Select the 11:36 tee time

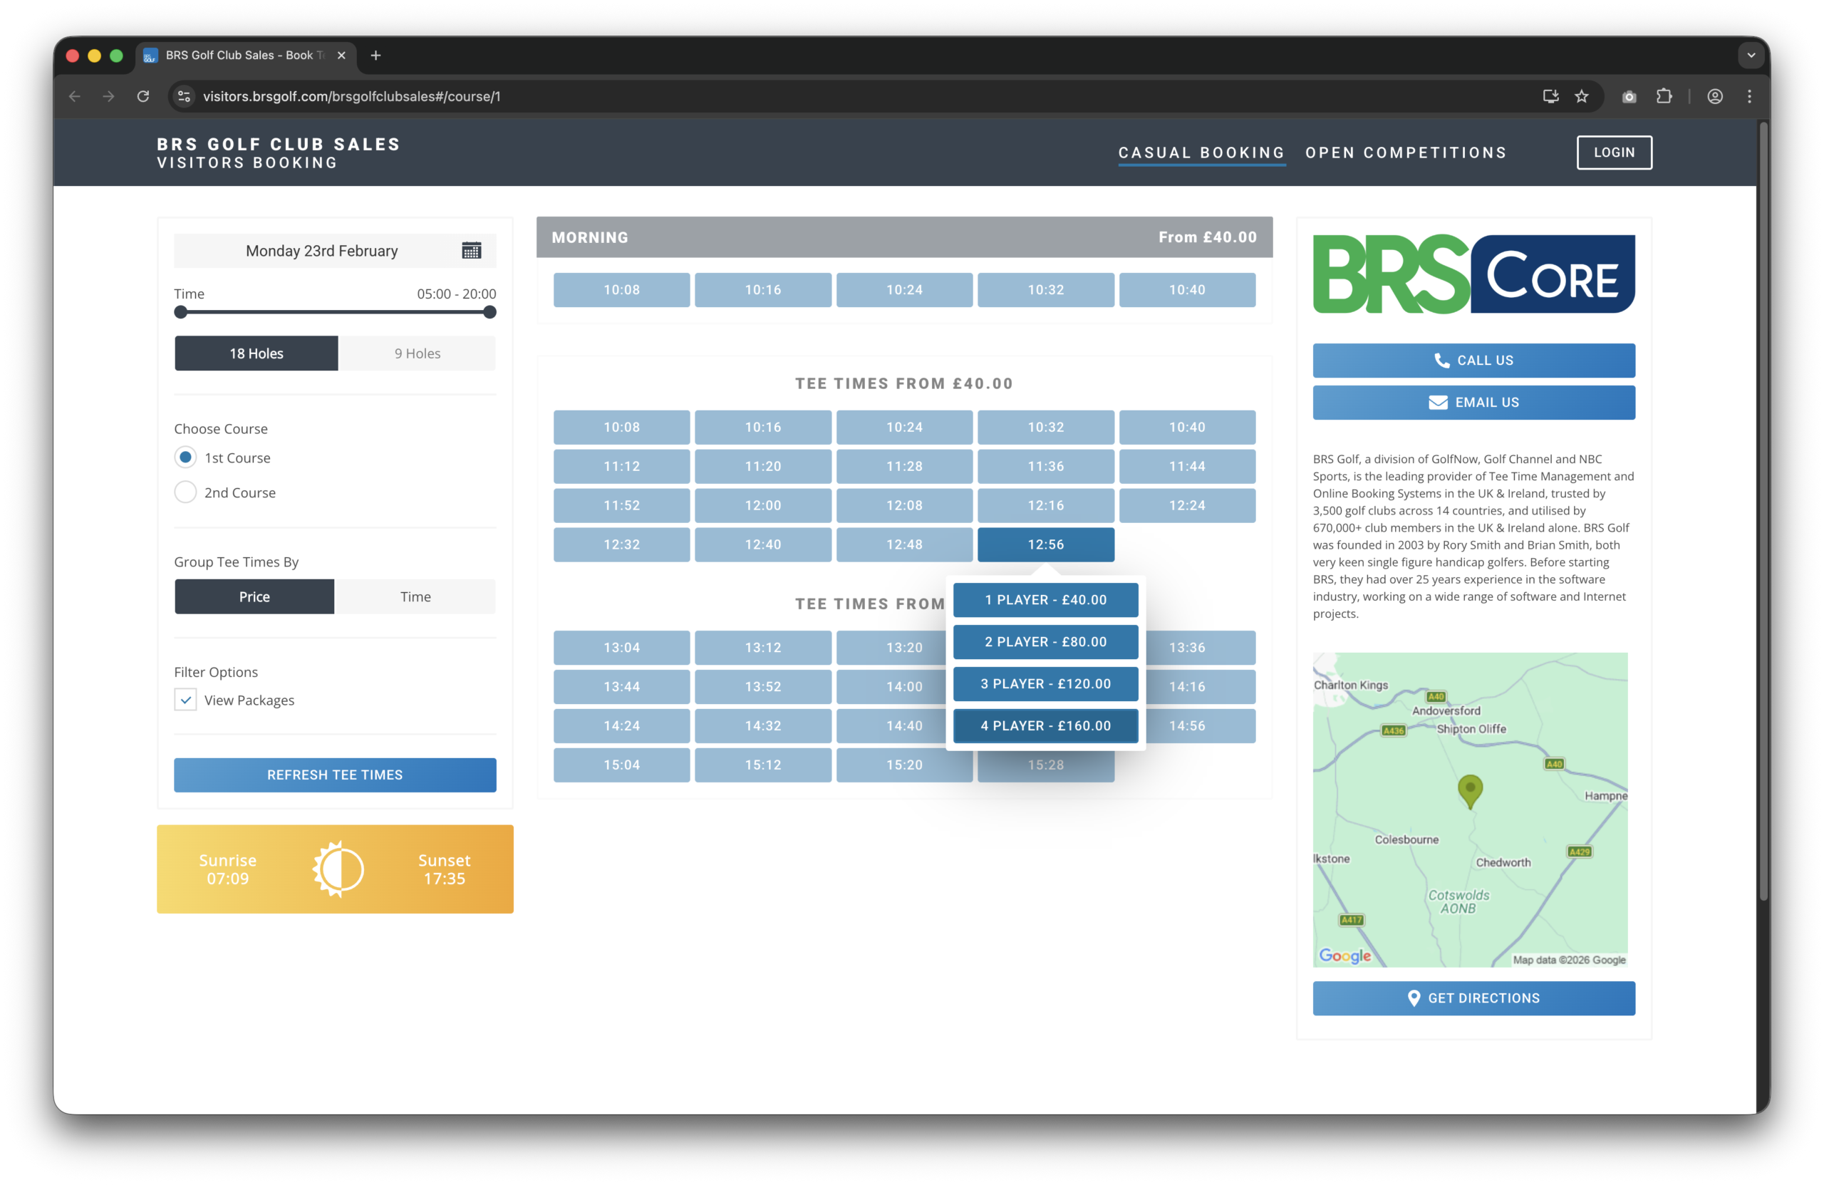click(x=1045, y=466)
